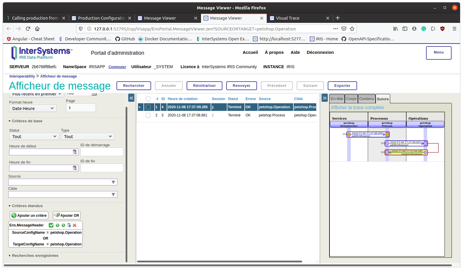This screenshot has width=463, height=270.
Task: Click the Ajouter OR button
Action: (x=67, y=215)
